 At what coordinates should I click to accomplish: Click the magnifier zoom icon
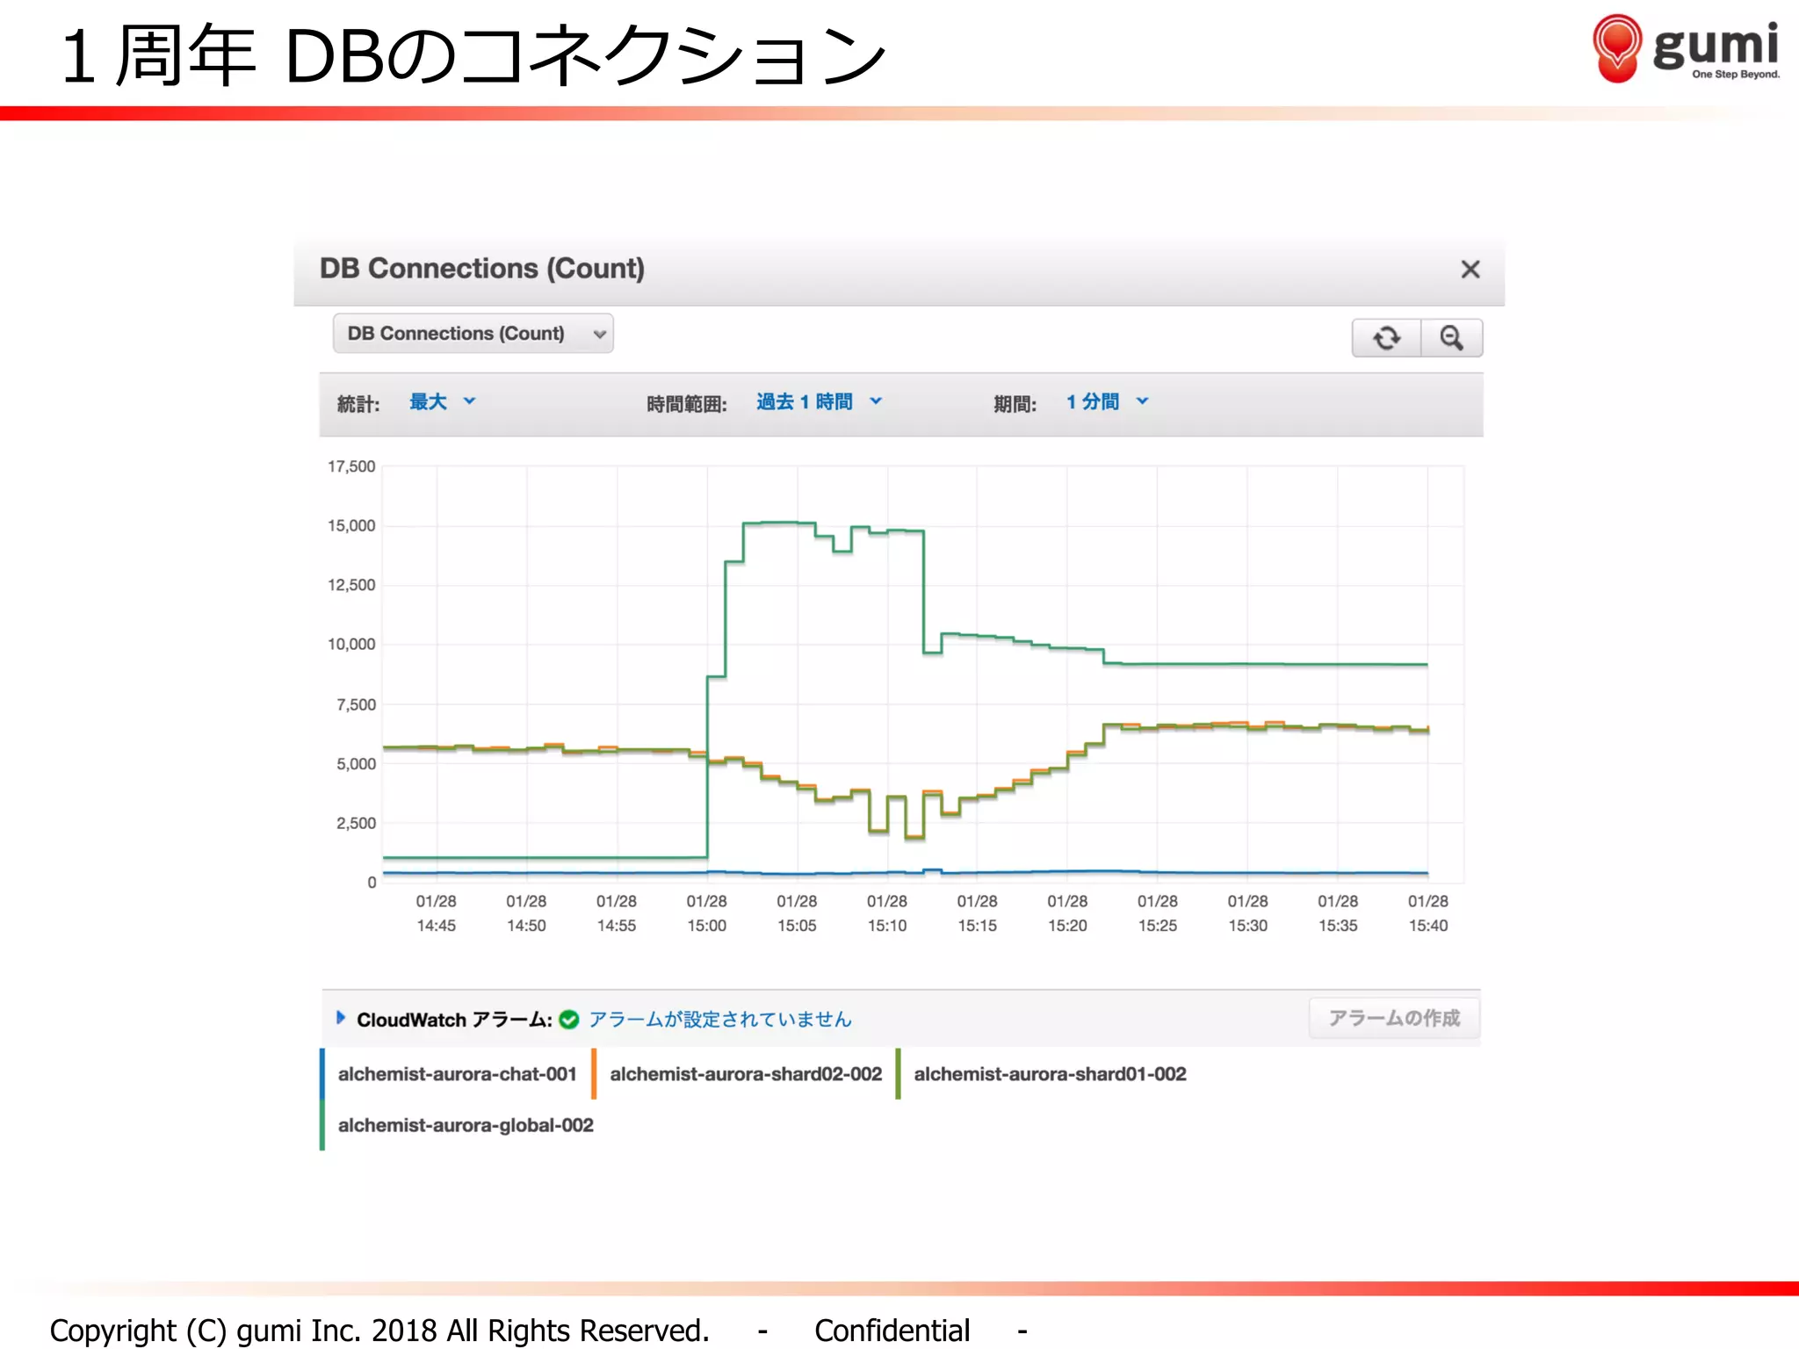point(1451,338)
